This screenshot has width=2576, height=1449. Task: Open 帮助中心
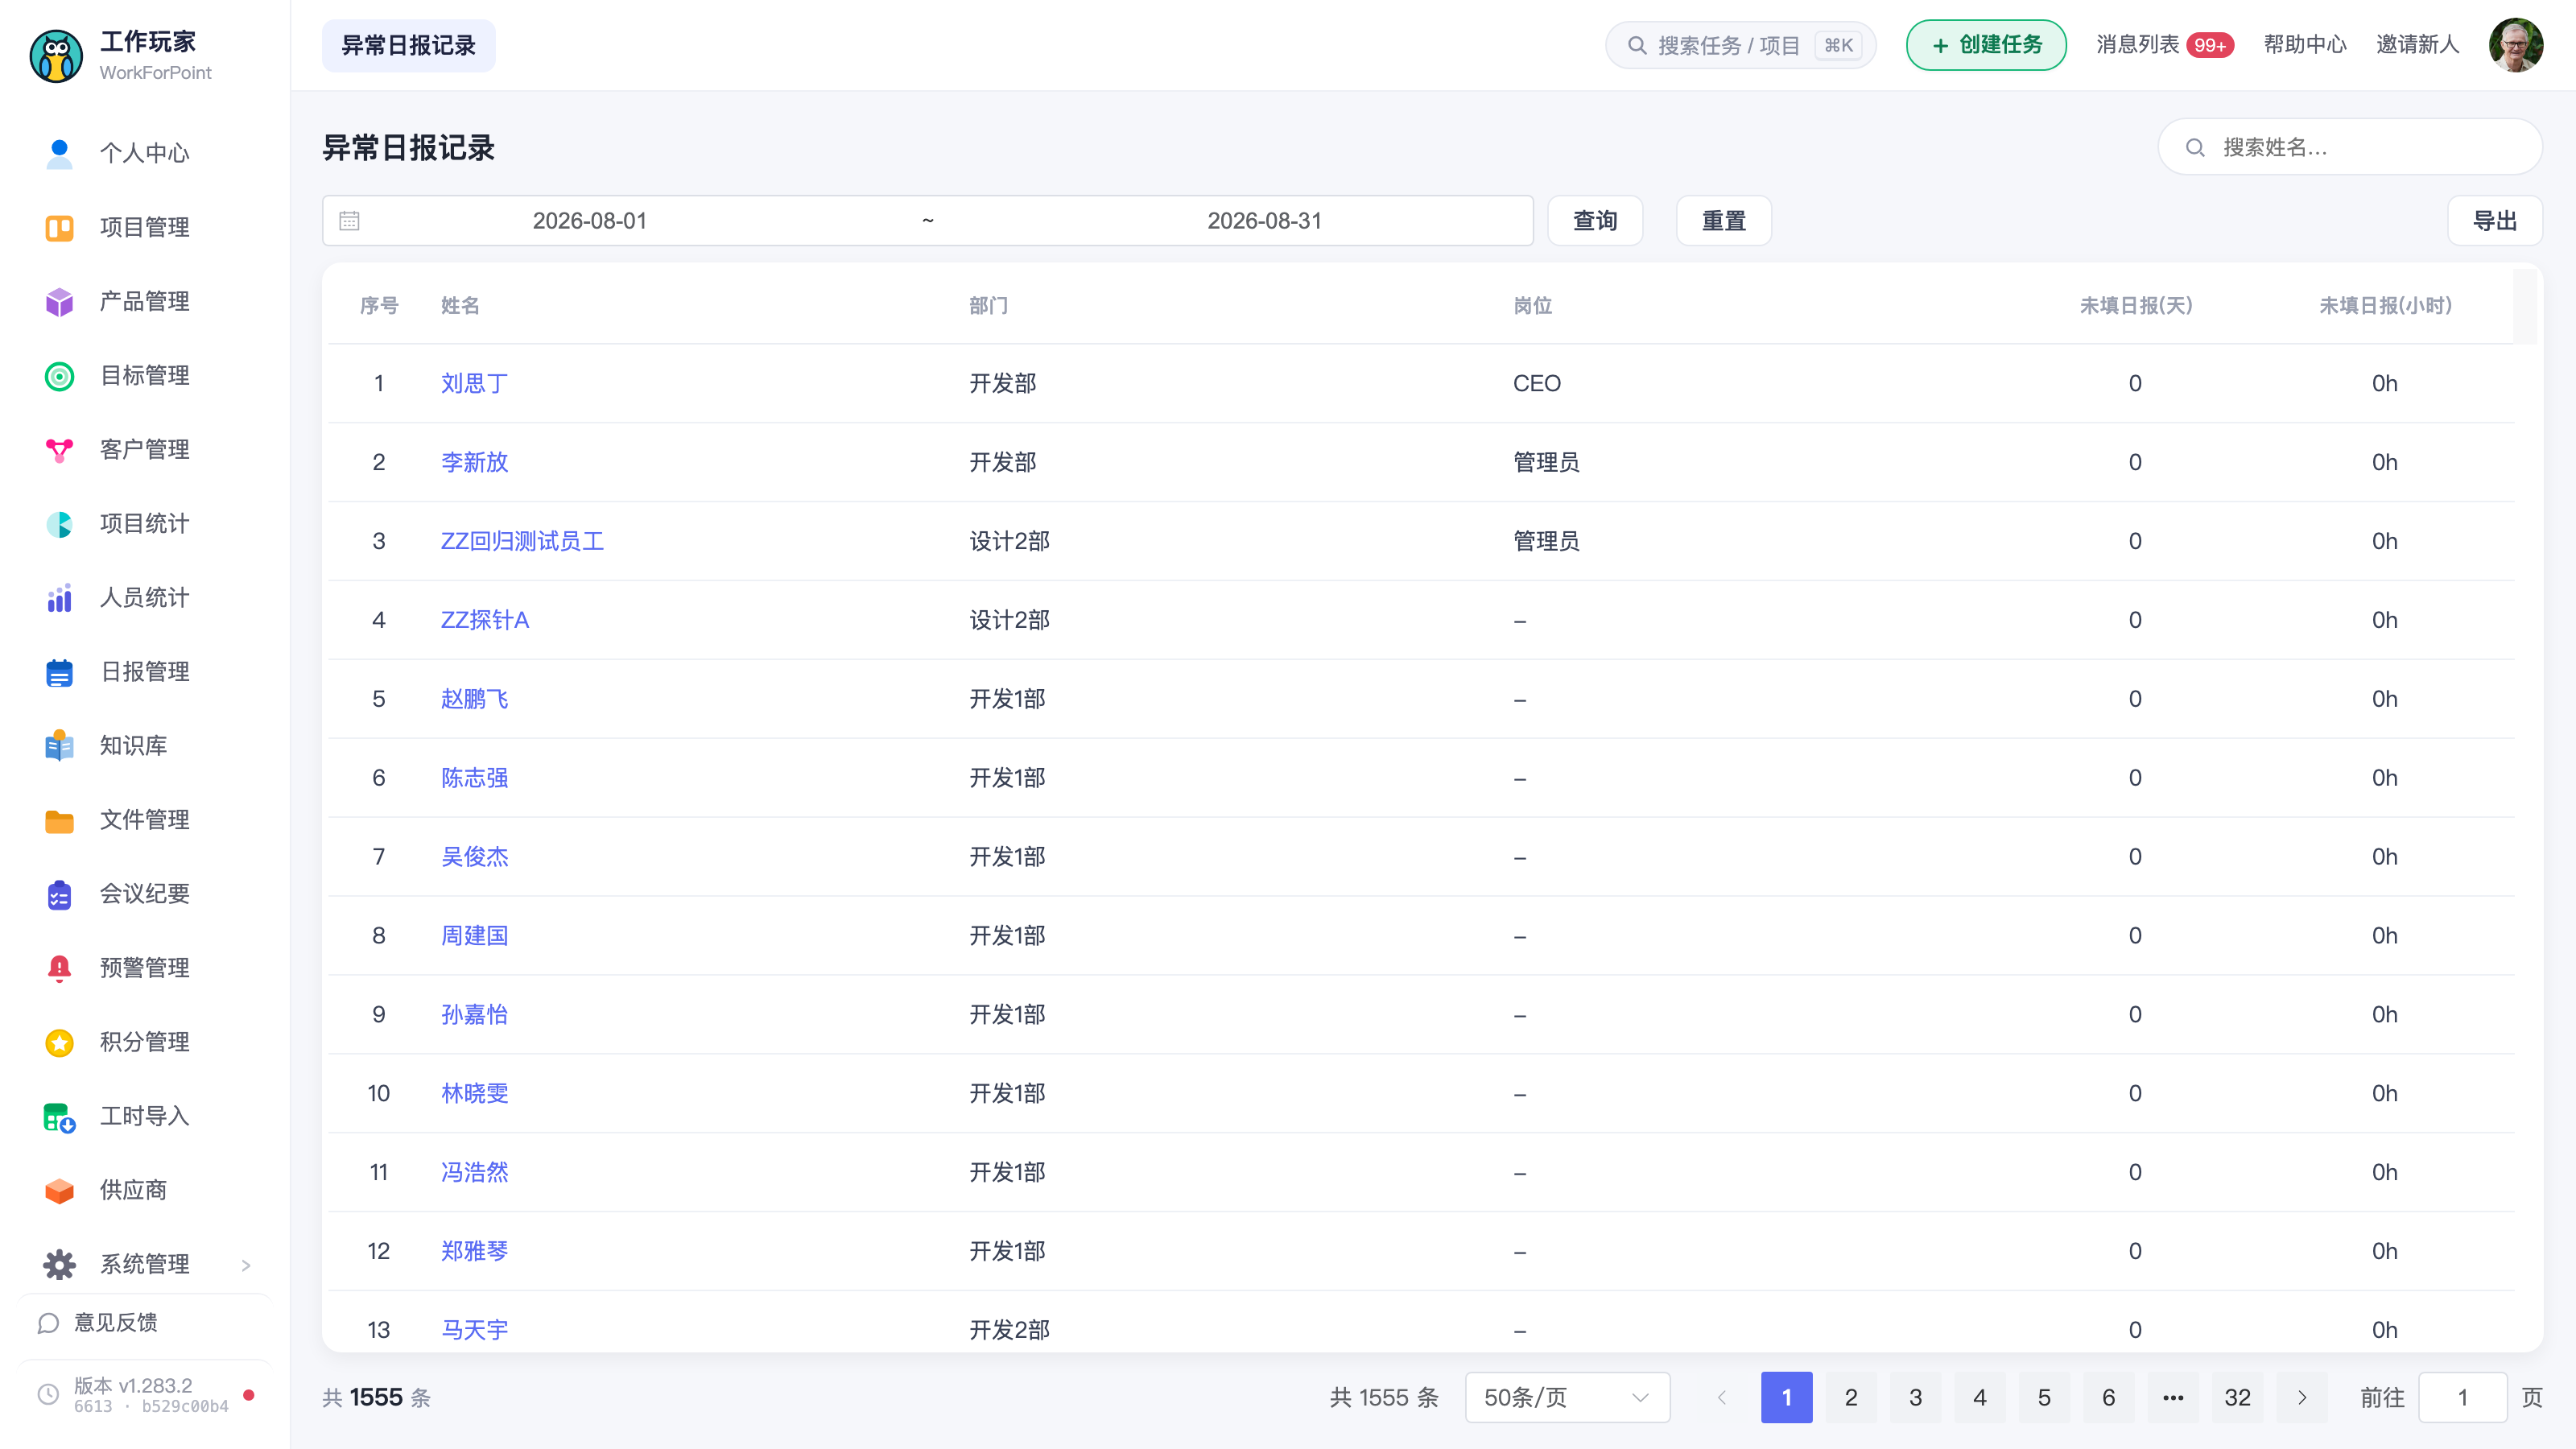[x=2305, y=44]
